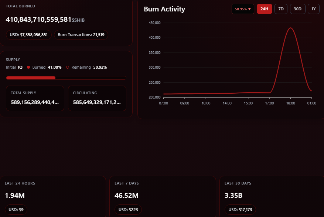Image resolution: width=324 pixels, height=217 pixels.
Task: Click the TOTAL BURNED card title
Action: (20, 6)
